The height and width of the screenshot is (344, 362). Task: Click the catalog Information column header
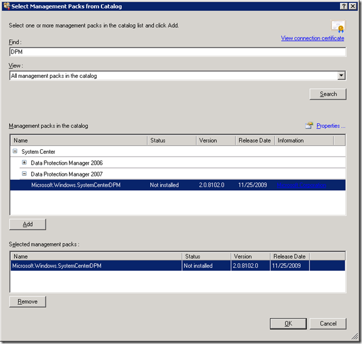tap(304, 141)
